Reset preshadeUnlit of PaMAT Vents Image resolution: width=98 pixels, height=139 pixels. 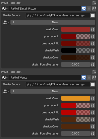click(x=93, y=112)
